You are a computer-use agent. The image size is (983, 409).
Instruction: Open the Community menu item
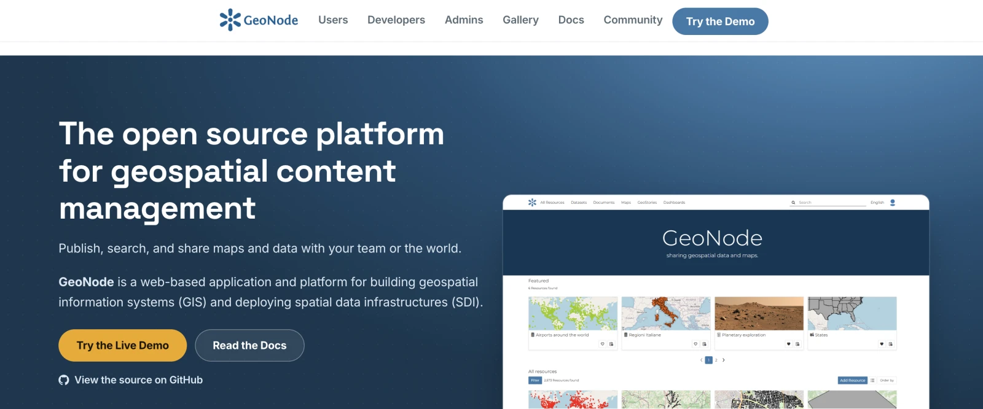[633, 20]
